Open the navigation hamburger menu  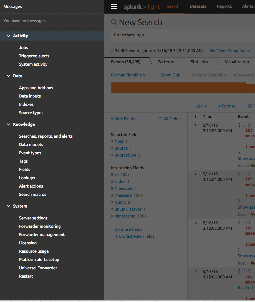pyautogui.click(x=114, y=6)
